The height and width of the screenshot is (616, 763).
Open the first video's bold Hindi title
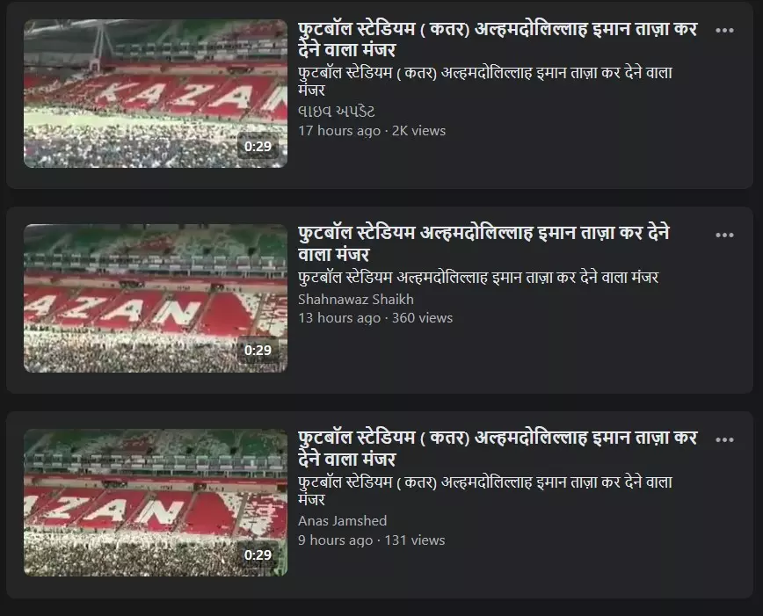point(498,39)
